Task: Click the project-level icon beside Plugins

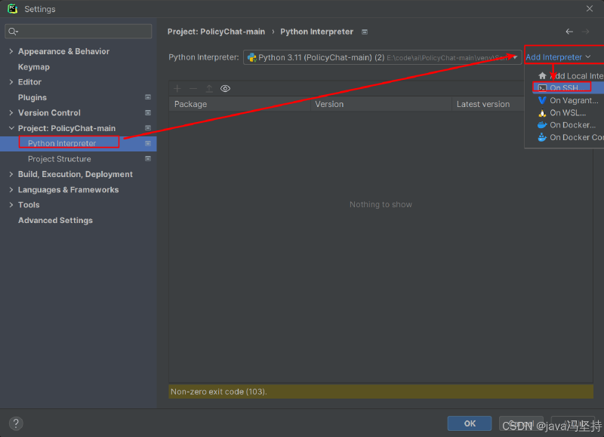Action: [x=148, y=97]
